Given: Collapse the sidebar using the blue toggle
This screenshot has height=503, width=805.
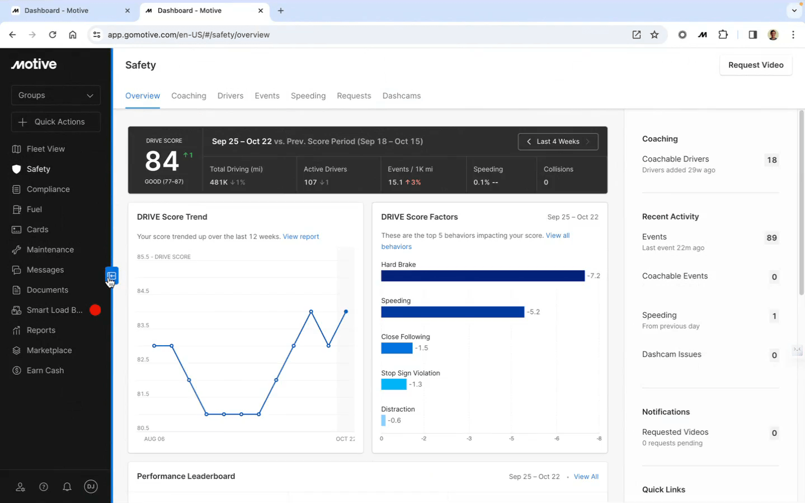Looking at the screenshot, I should [111, 275].
